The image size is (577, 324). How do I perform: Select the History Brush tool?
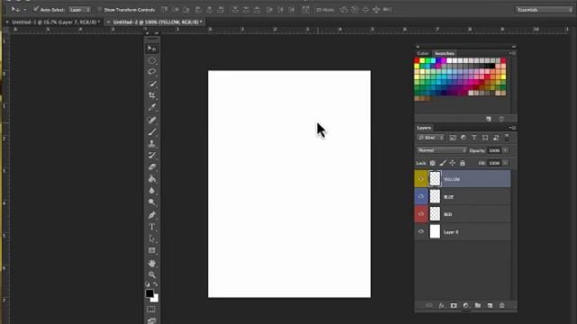tap(151, 155)
